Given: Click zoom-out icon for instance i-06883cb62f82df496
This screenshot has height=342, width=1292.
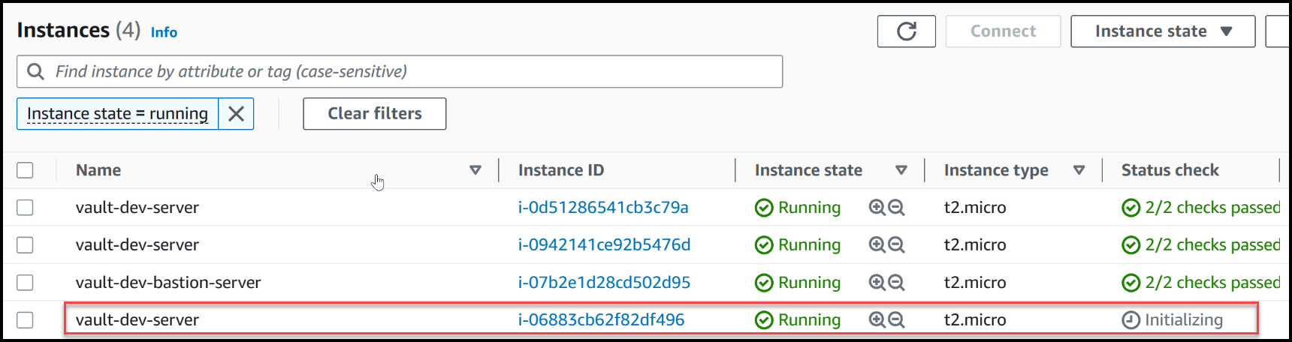Looking at the screenshot, I should coord(896,320).
